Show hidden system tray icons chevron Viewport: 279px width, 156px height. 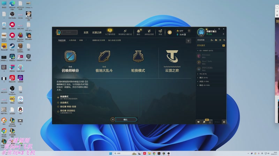[x=248, y=153]
